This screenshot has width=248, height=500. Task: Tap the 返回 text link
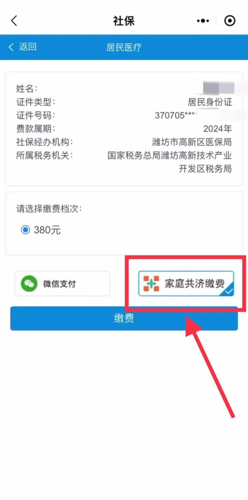[x=28, y=47]
